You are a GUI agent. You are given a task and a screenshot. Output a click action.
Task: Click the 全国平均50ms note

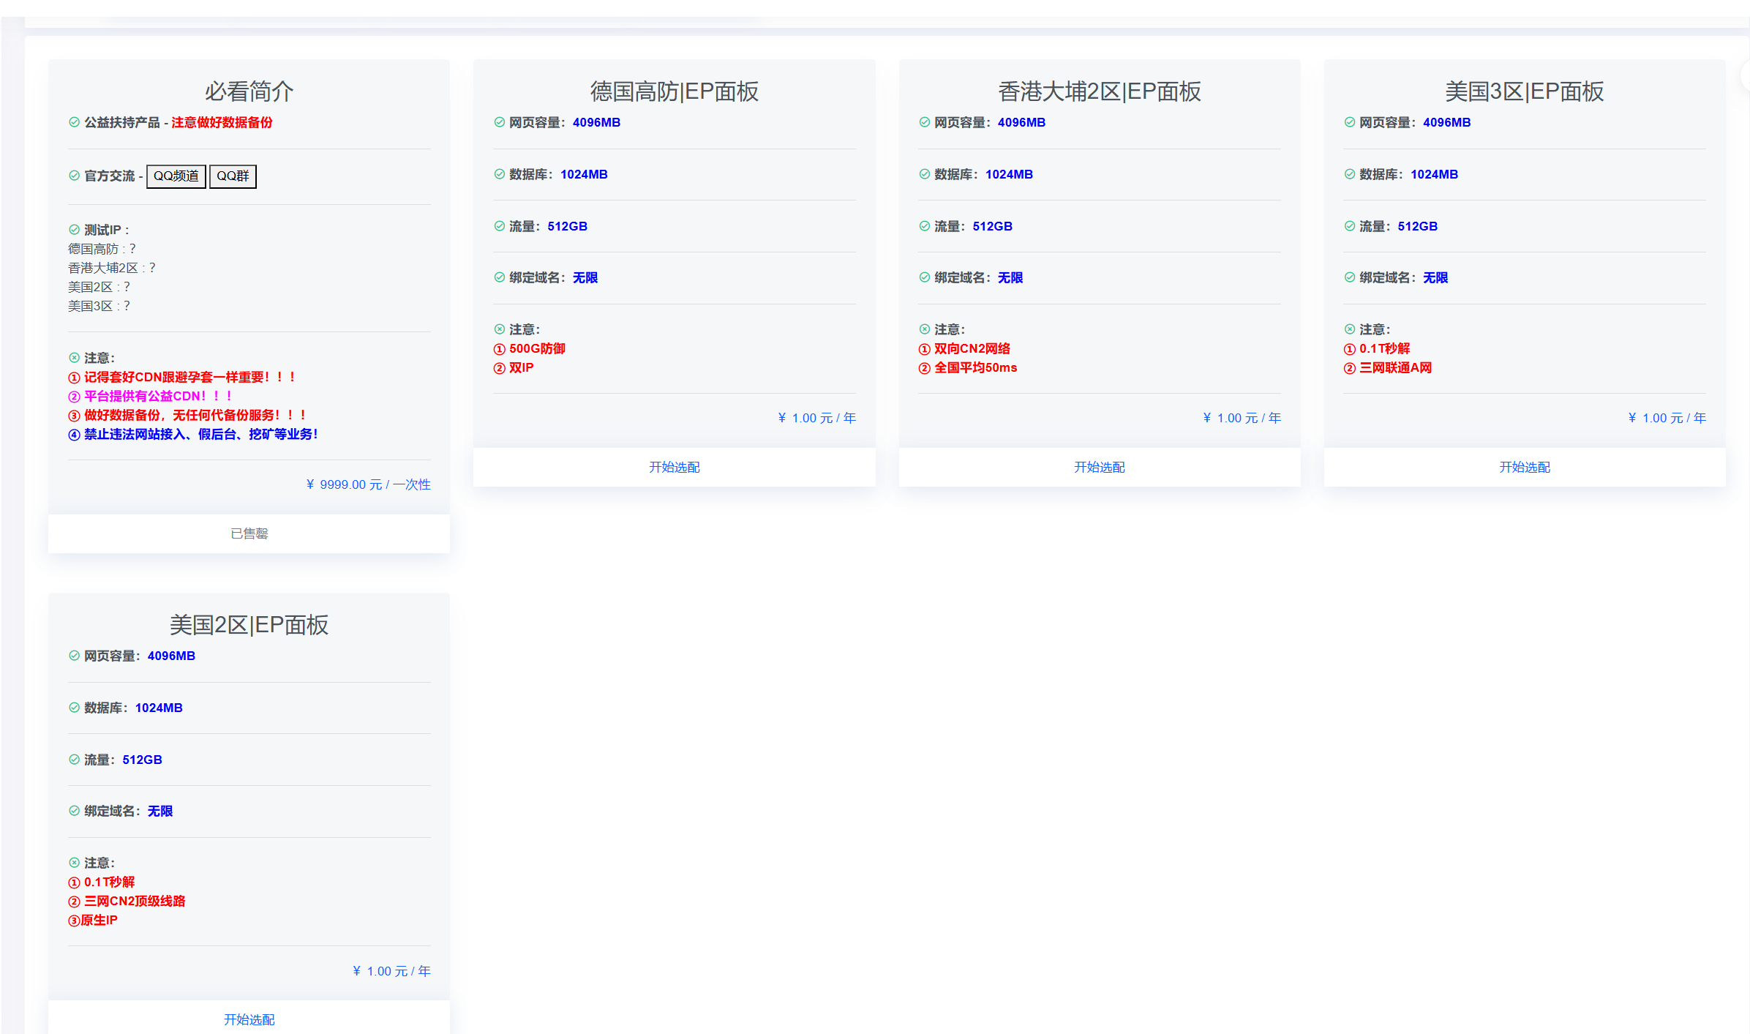[975, 367]
